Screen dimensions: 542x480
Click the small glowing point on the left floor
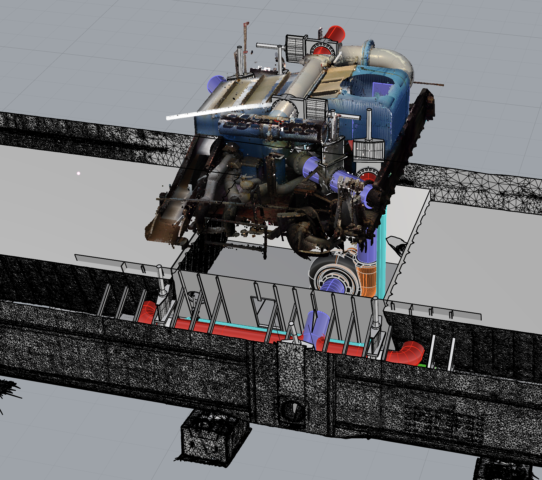pyautogui.click(x=78, y=173)
